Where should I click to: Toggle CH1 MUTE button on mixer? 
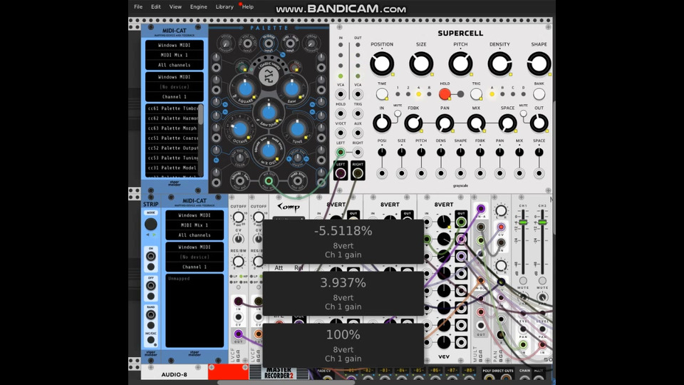point(523,281)
